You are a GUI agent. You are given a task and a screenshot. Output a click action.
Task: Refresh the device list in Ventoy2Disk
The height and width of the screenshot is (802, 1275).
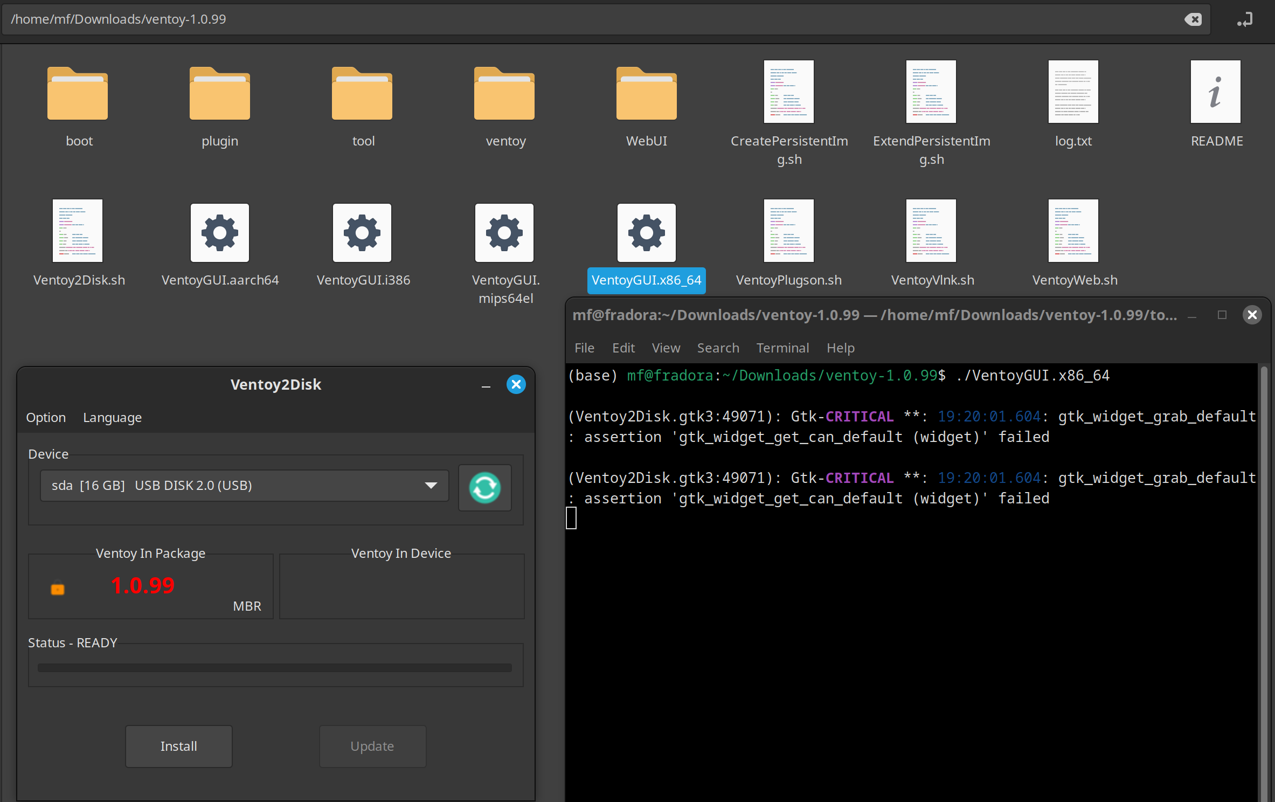coord(485,487)
